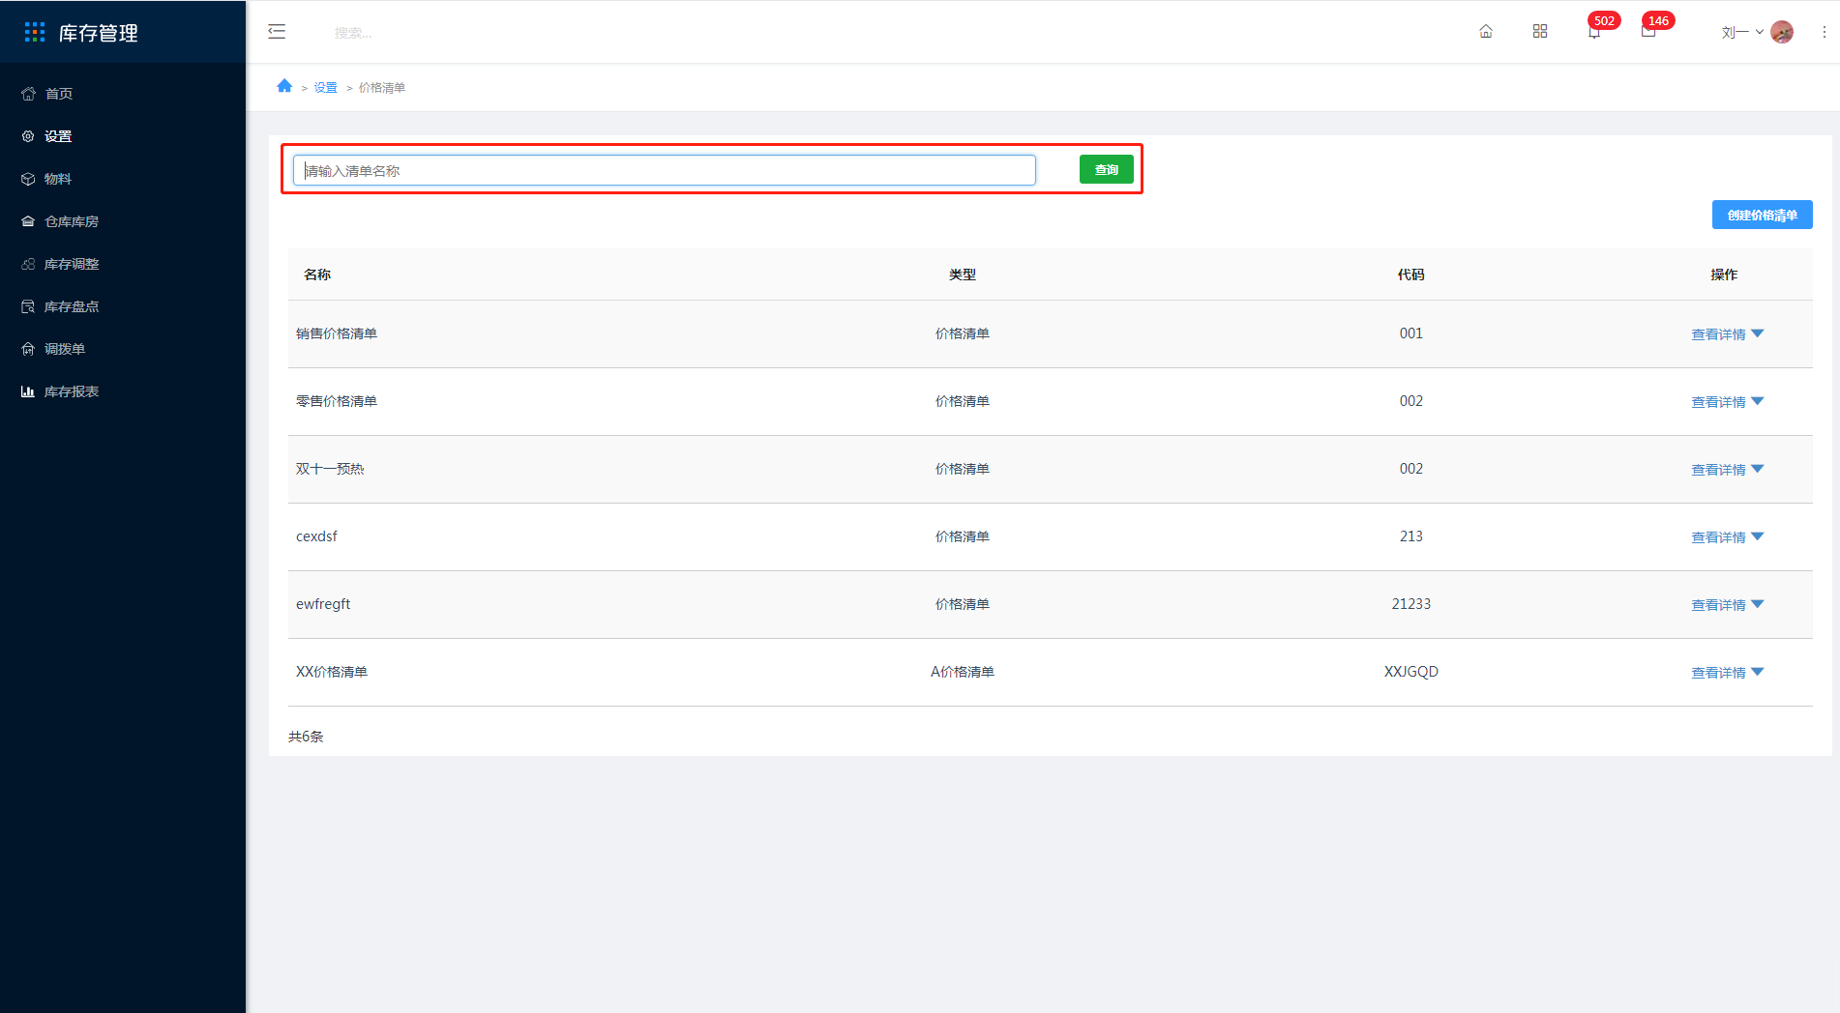
Task: Click the warehouse icon next to 仓库库房
Action: point(28,221)
